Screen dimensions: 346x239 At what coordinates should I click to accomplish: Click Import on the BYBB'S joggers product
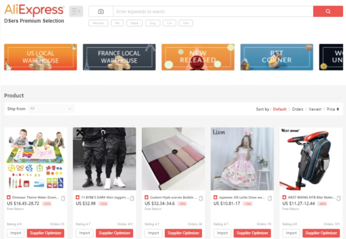point(84,233)
